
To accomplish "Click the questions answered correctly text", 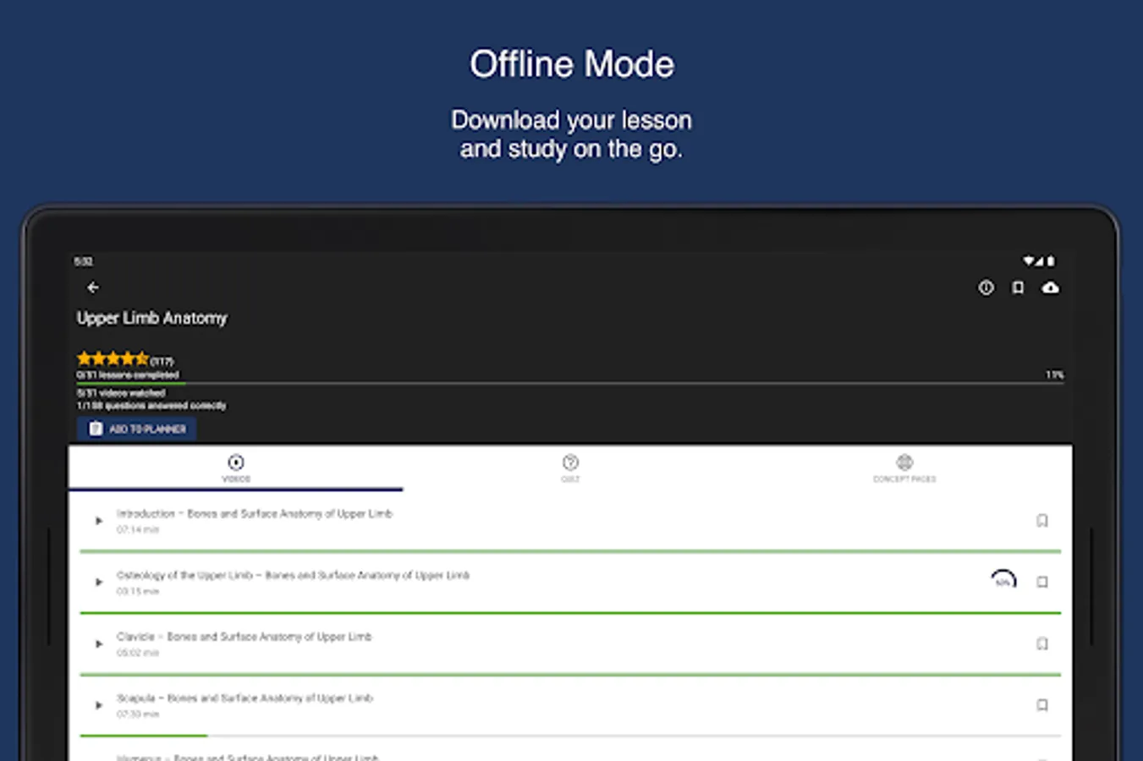I will pos(151,406).
